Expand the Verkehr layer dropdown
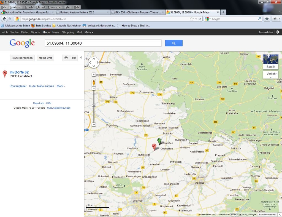Image resolution: width=282 pixels, height=217 pixels. pyautogui.click(x=271, y=75)
